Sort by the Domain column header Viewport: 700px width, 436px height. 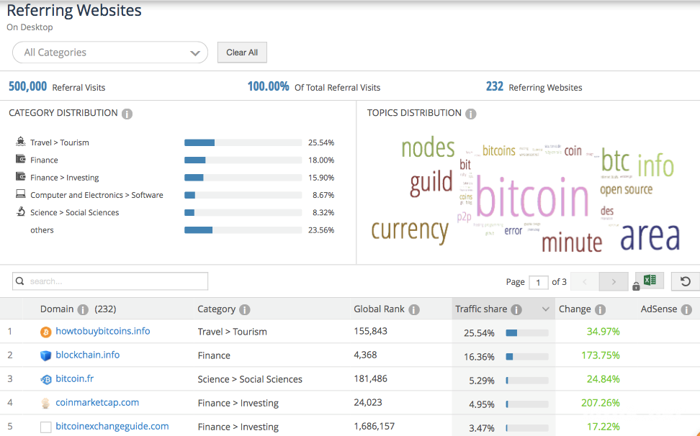(x=57, y=309)
